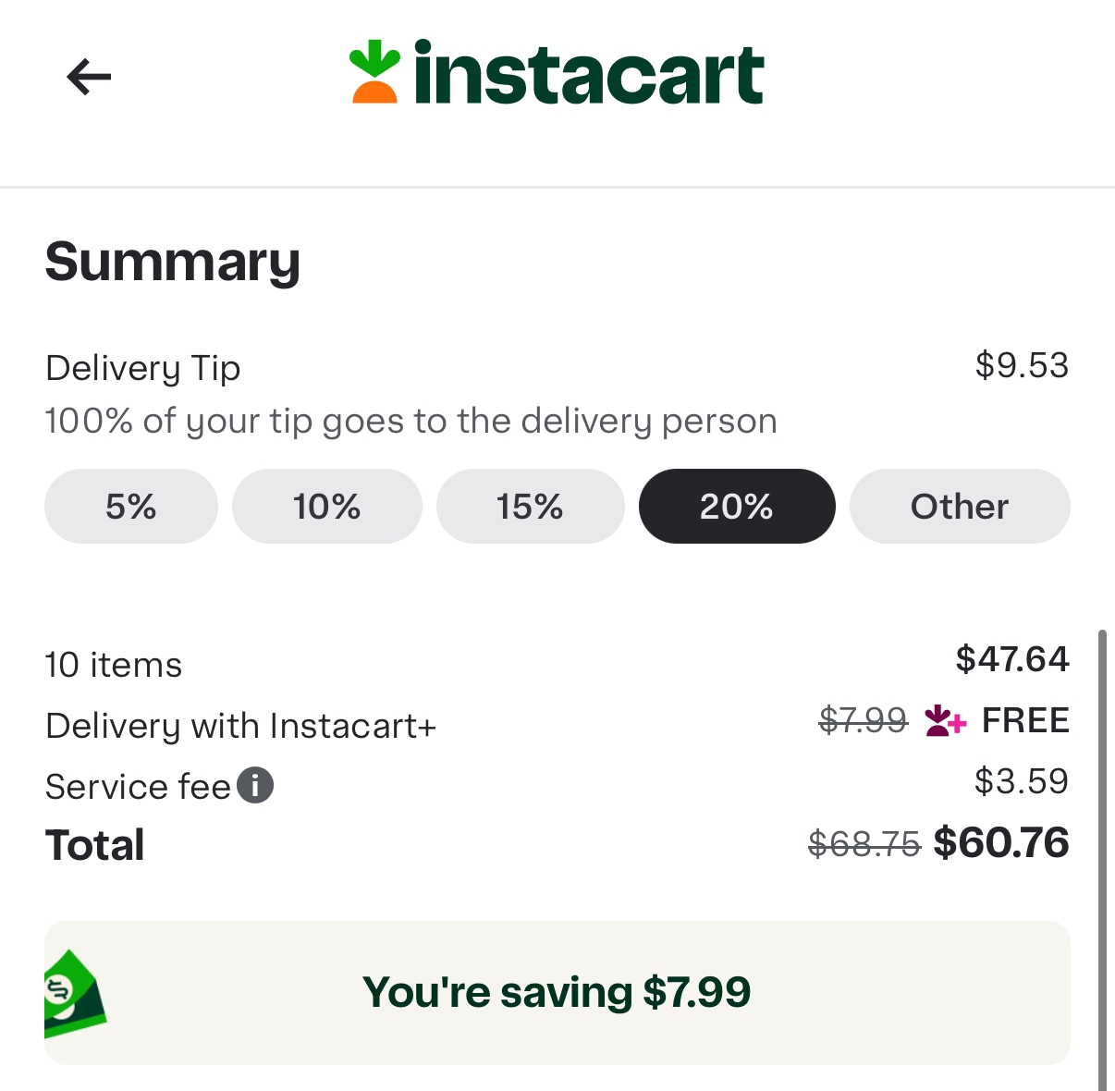The height and width of the screenshot is (1091, 1115).
Task: Open the service fee info icon
Action: tap(256, 785)
